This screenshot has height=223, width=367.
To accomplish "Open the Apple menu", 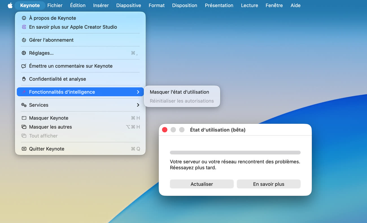I will click(x=10, y=5).
